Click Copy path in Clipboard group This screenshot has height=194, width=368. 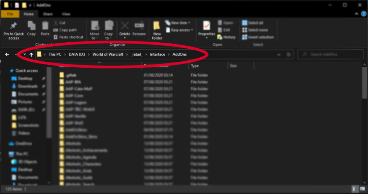(68, 30)
